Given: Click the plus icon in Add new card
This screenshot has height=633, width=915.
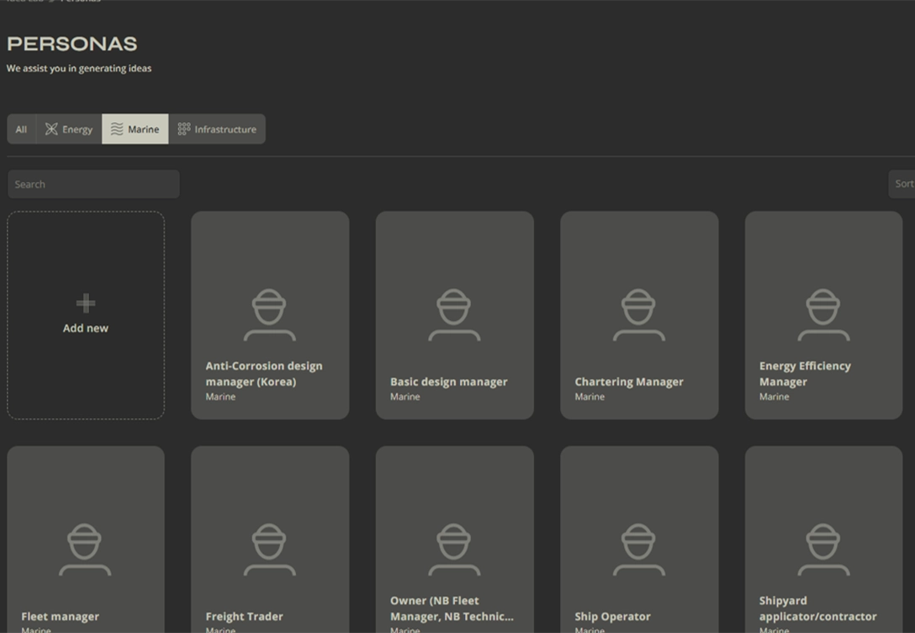Looking at the screenshot, I should (x=85, y=303).
